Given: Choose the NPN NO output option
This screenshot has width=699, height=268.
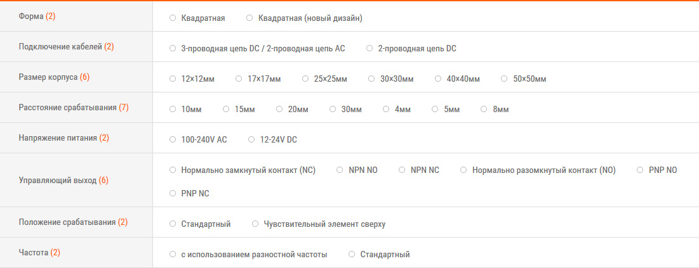Looking at the screenshot, I should (x=340, y=170).
